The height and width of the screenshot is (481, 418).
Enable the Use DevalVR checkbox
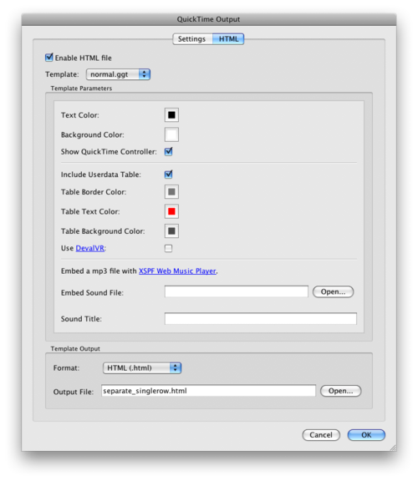[168, 248]
